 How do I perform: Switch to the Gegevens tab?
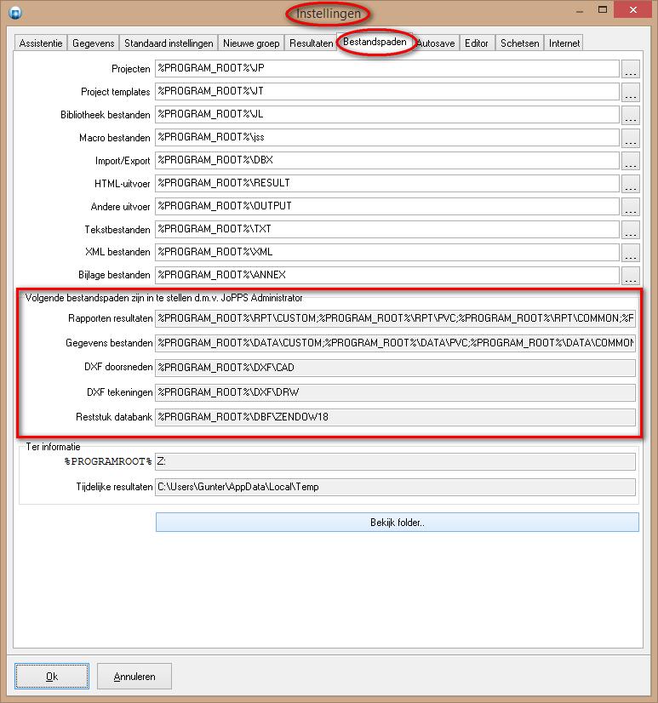(94, 43)
